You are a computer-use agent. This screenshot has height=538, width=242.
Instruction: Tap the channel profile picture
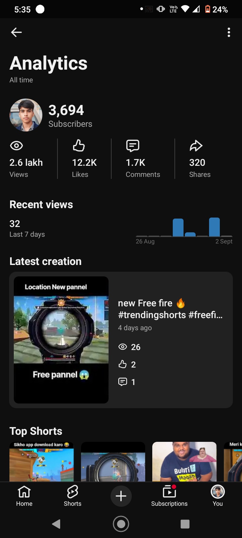pyautogui.click(x=26, y=115)
